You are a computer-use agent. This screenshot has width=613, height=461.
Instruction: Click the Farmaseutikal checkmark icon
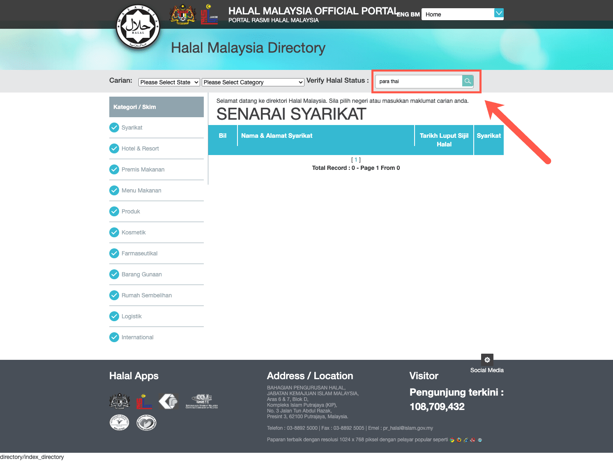click(x=114, y=253)
